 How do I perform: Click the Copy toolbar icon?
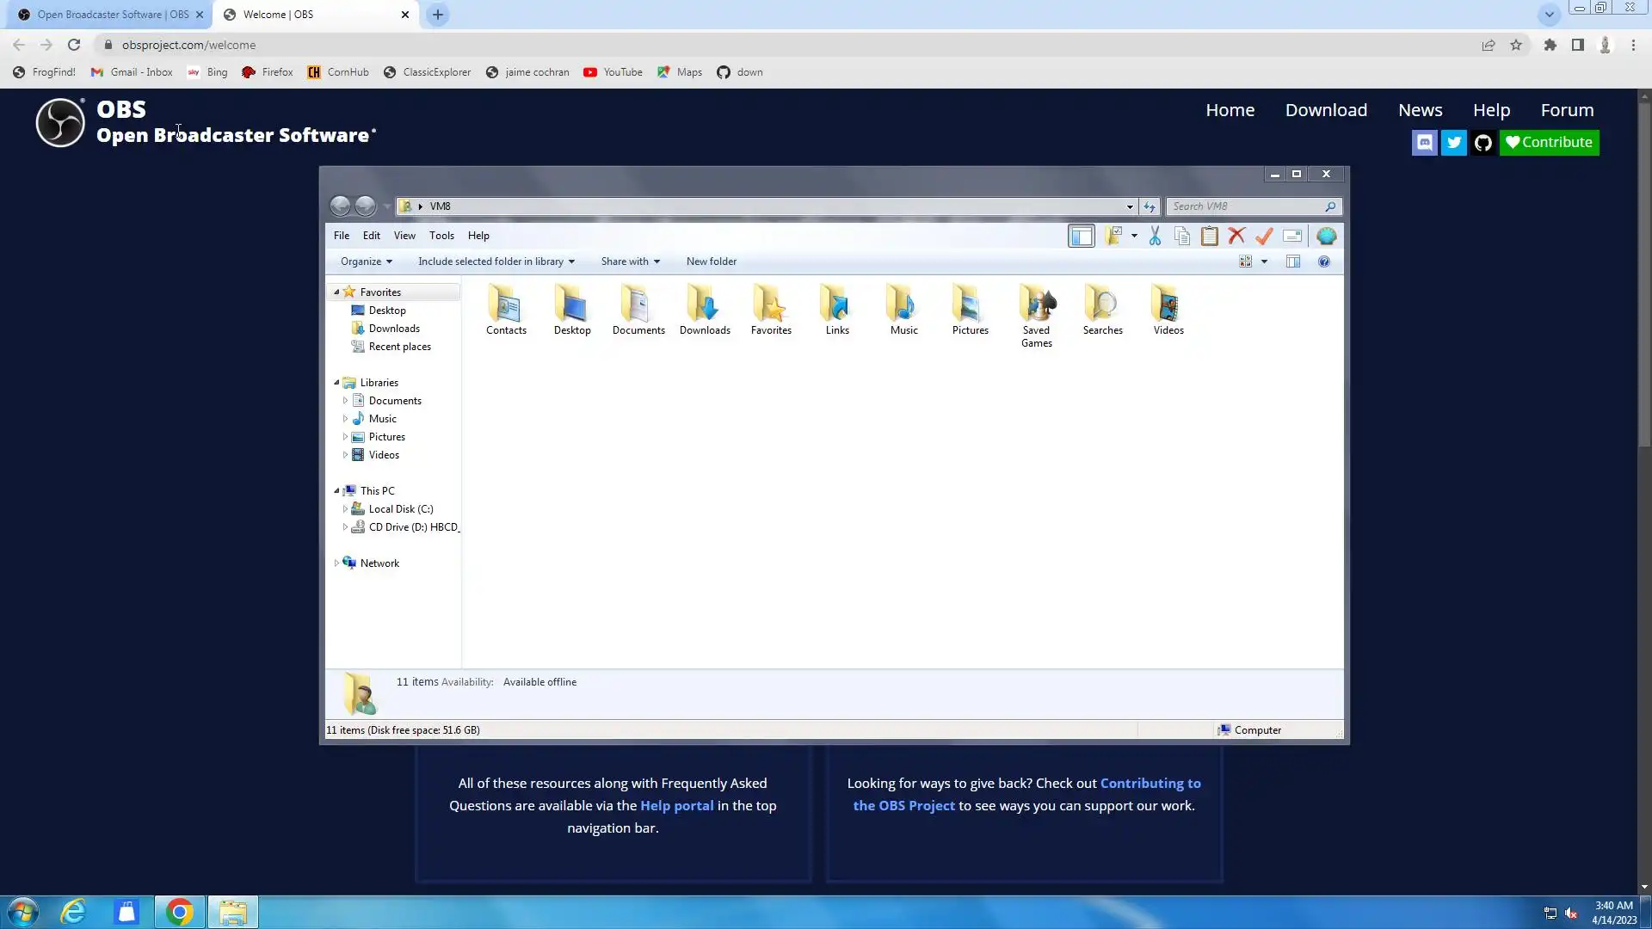click(1182, 236)
